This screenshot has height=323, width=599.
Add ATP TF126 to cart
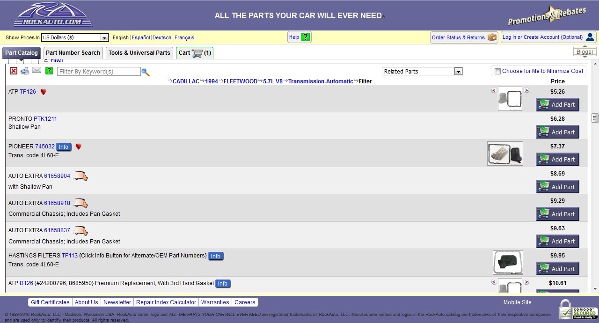coord(557,104)
